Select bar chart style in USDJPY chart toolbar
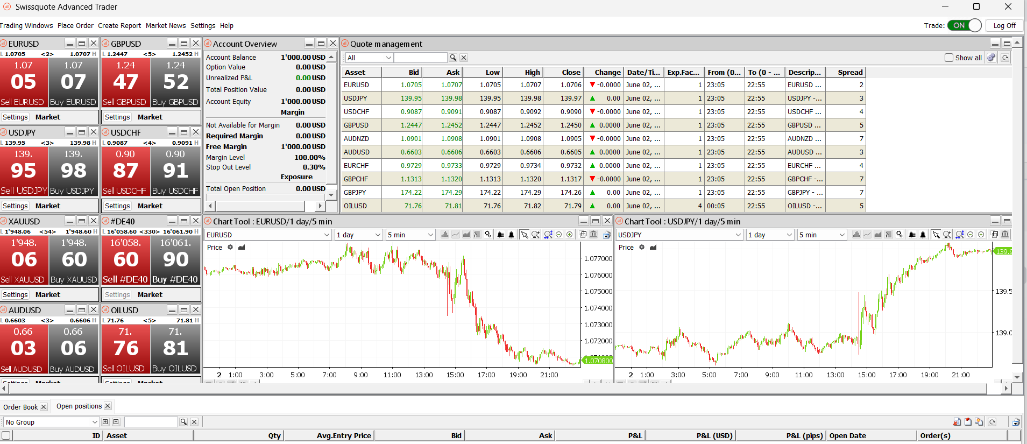This screenshot has width=1027, height=444. [856, 235]
